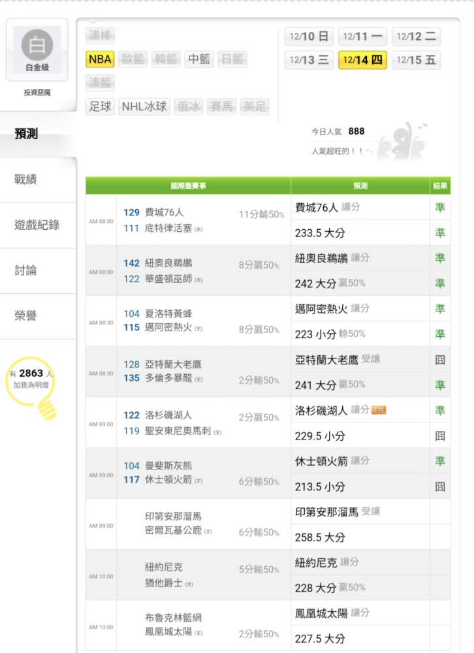Viewport: 474px width, 653px height.
Task: Choose the 12/15 五 date button
Action: pos(416,60)
